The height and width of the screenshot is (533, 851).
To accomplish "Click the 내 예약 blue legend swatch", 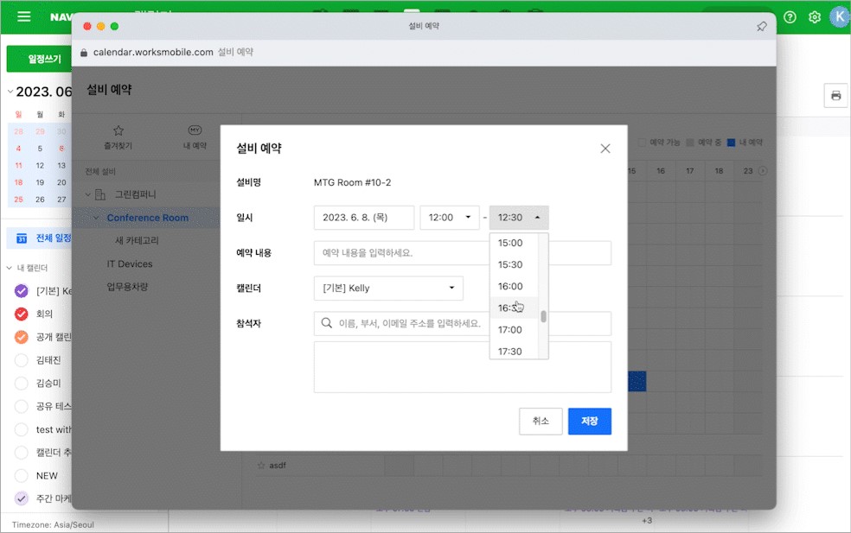I will coord(731,143).
